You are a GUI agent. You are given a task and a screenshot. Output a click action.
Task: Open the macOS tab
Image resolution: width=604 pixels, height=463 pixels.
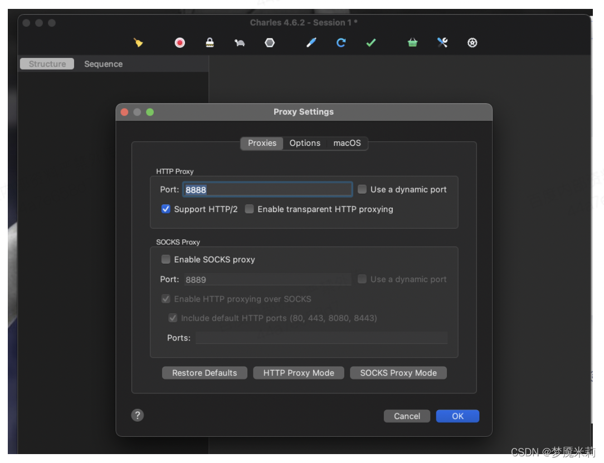tap(347, 143)
